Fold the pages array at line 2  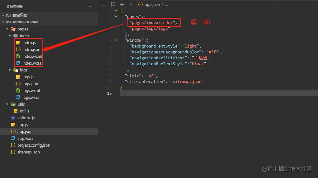116,16
